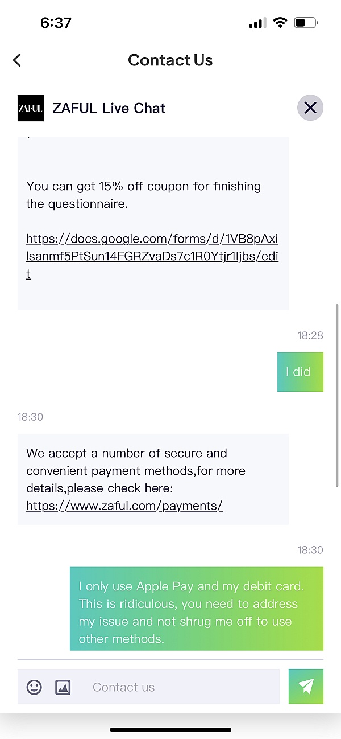Tap the cellular signal bars icon
This screenshot has width=341, height=739.
point(257,23)
